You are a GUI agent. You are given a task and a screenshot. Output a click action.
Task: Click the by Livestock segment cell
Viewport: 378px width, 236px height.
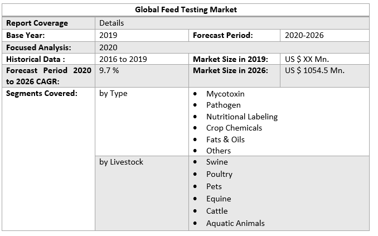coord(121,162)
